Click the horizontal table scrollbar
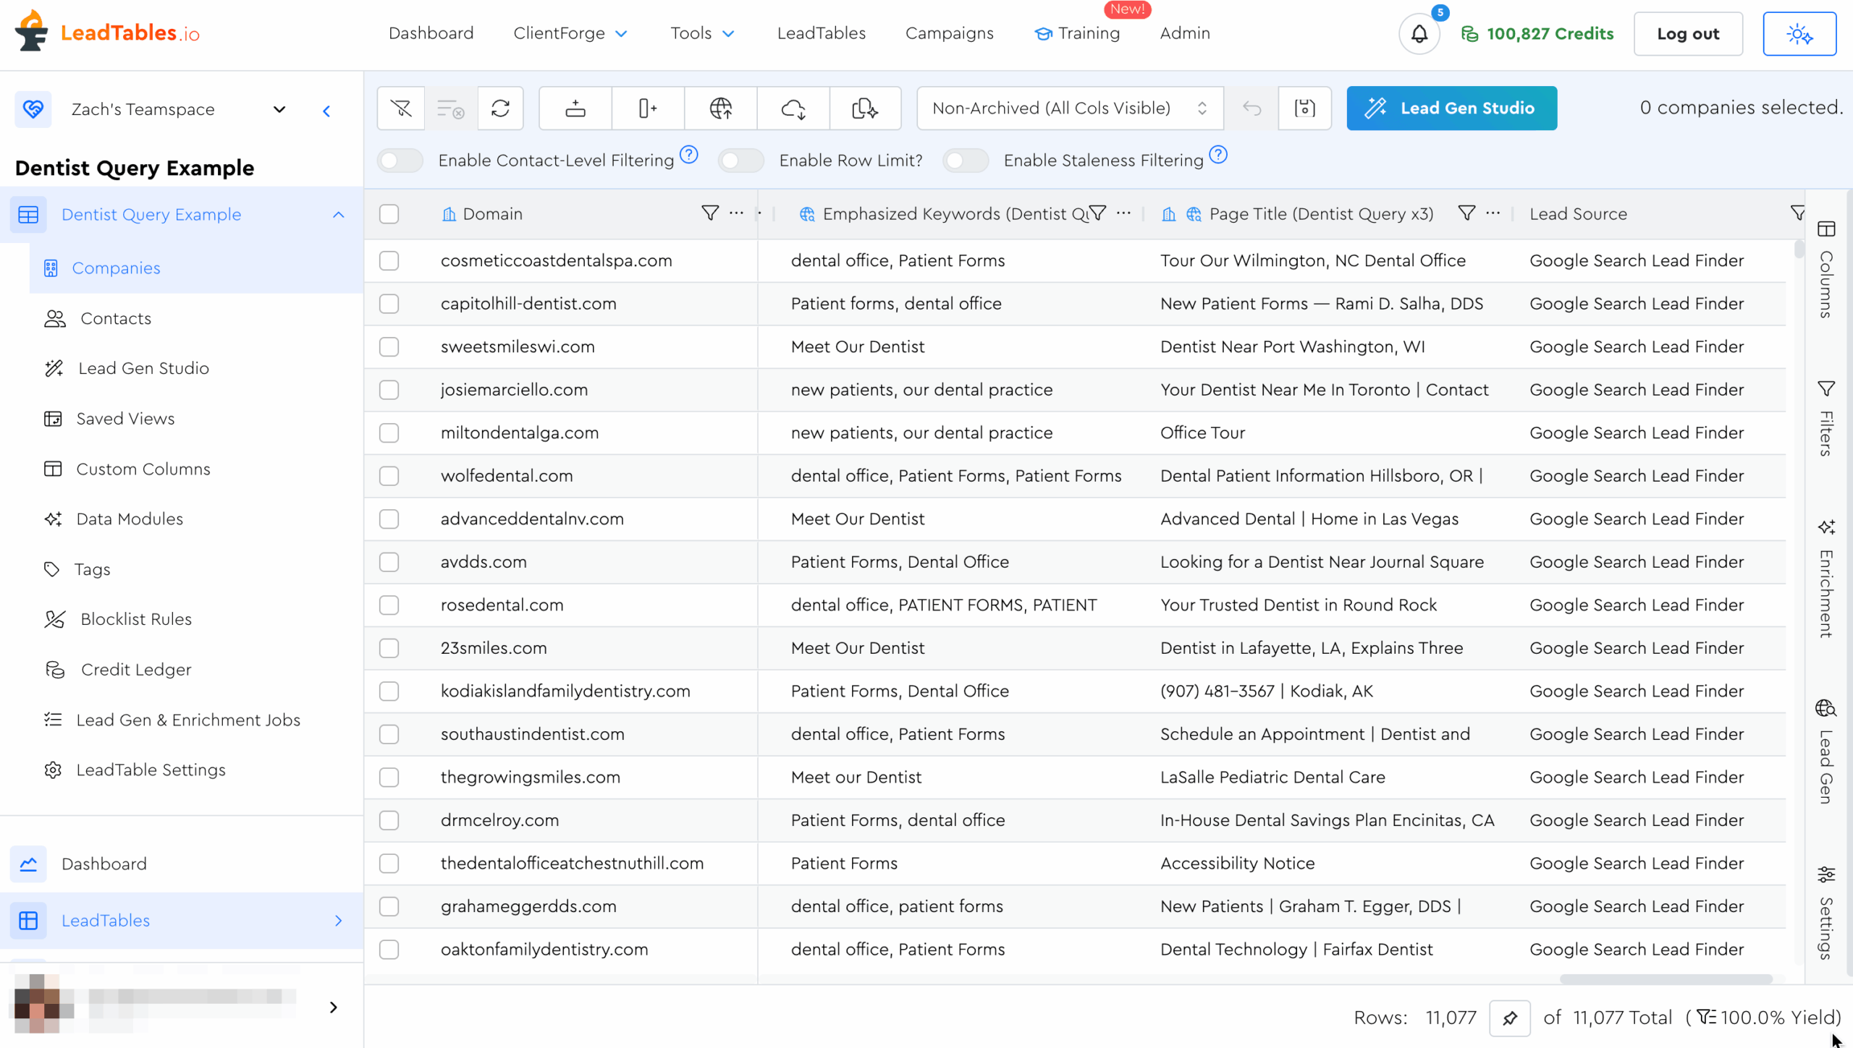1853x1048 pixels. tap(1665, 979)
